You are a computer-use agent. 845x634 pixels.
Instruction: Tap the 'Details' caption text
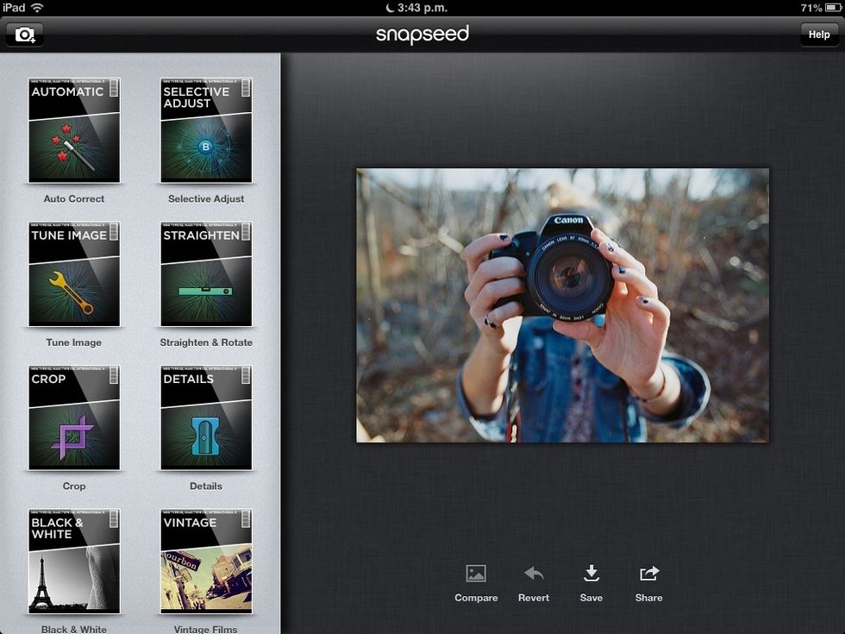(206, 486)
